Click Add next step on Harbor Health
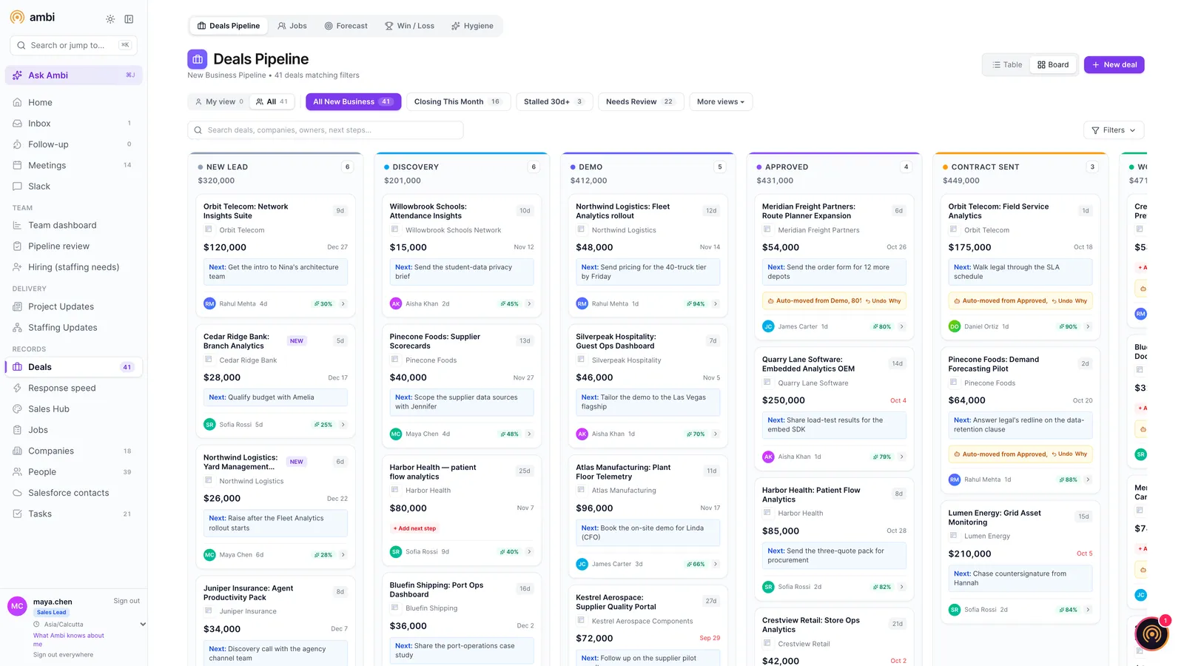 [x=415, y=528]
